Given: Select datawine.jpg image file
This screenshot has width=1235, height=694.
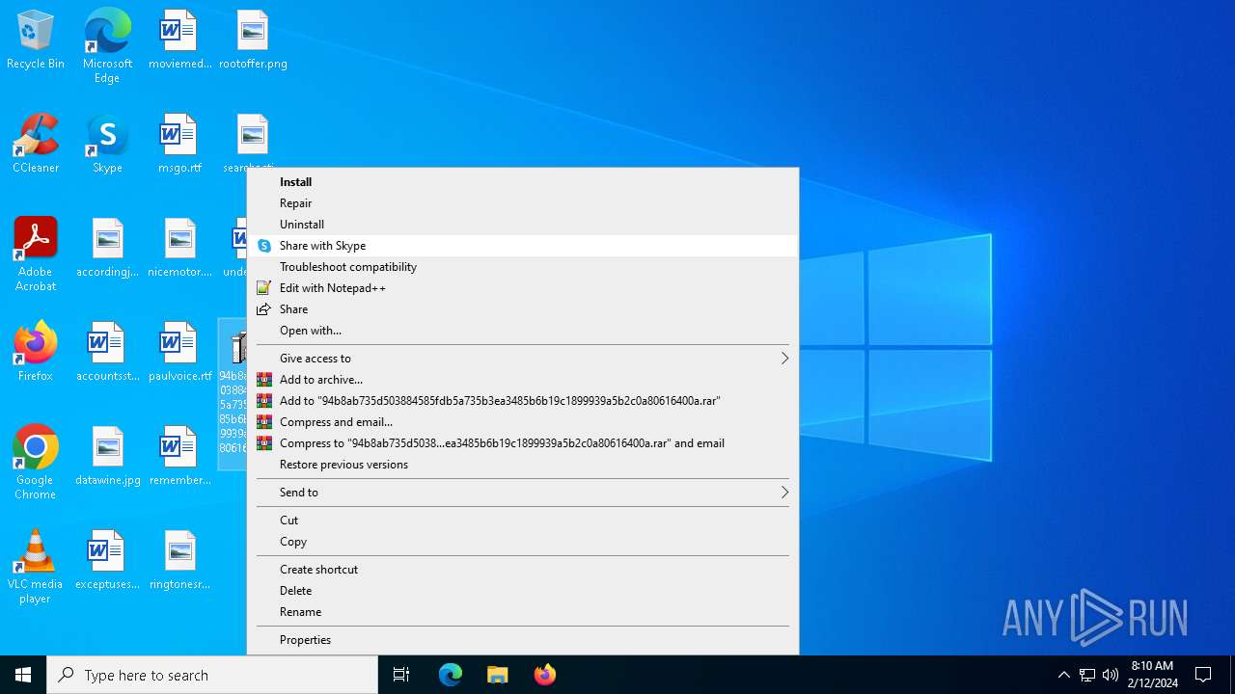Looking at the screenshot, I should point(107,457).
